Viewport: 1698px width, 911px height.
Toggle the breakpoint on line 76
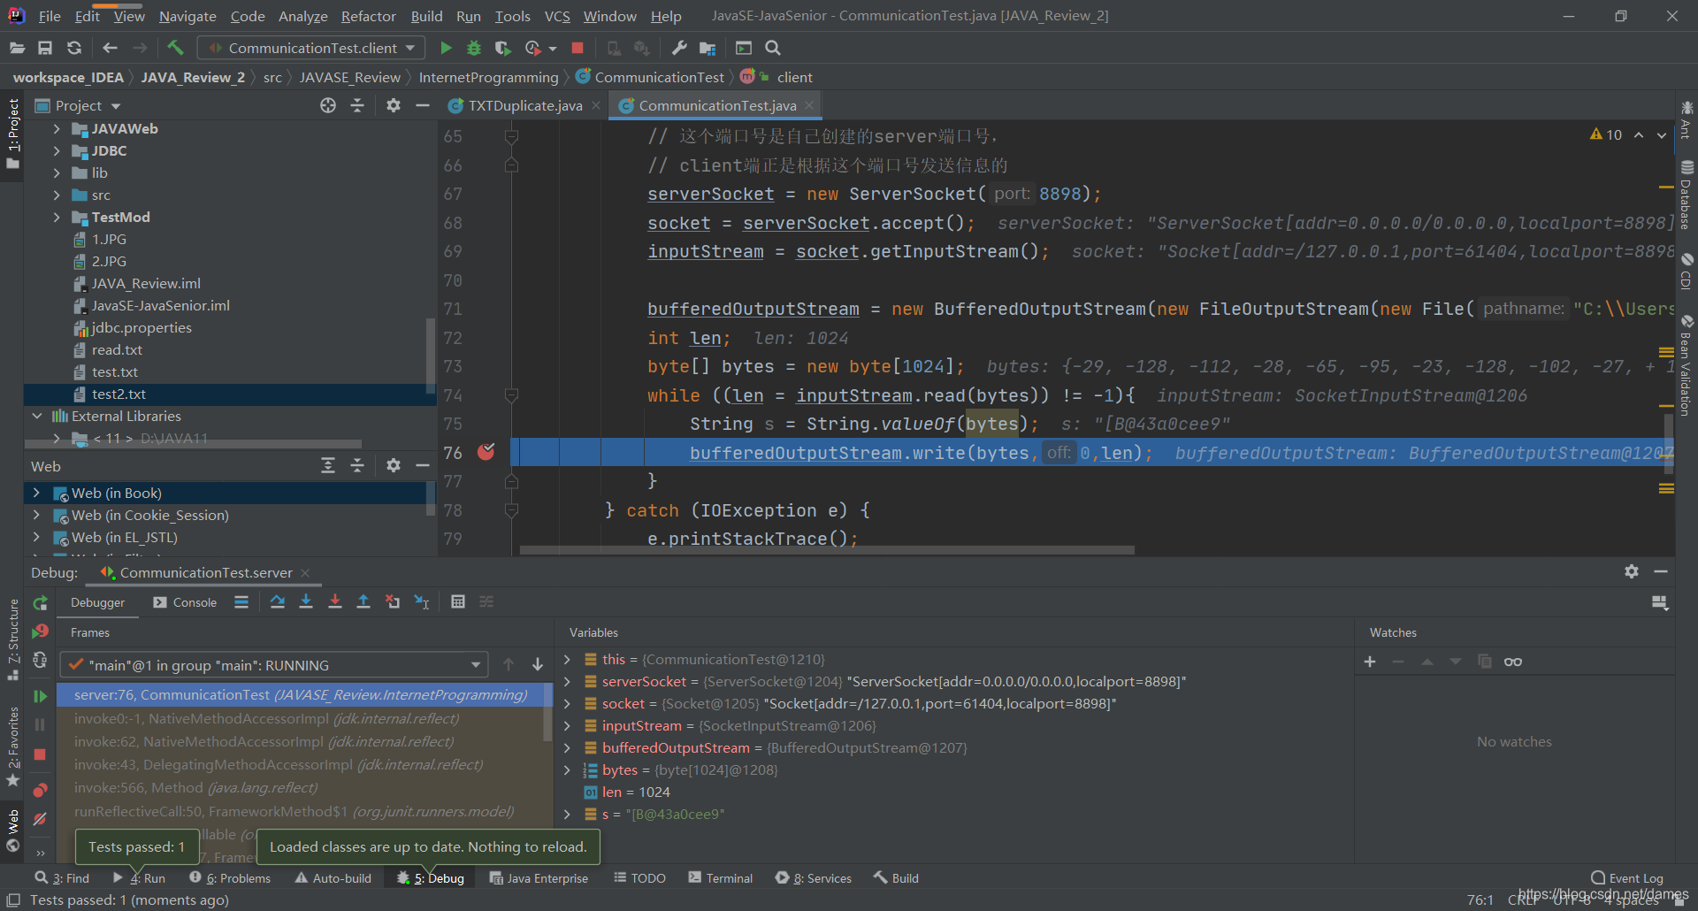click(x=486, y=452)
